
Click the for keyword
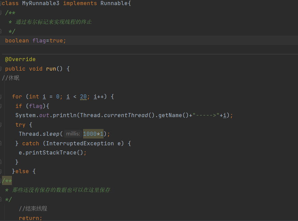[x=17, y=97]
